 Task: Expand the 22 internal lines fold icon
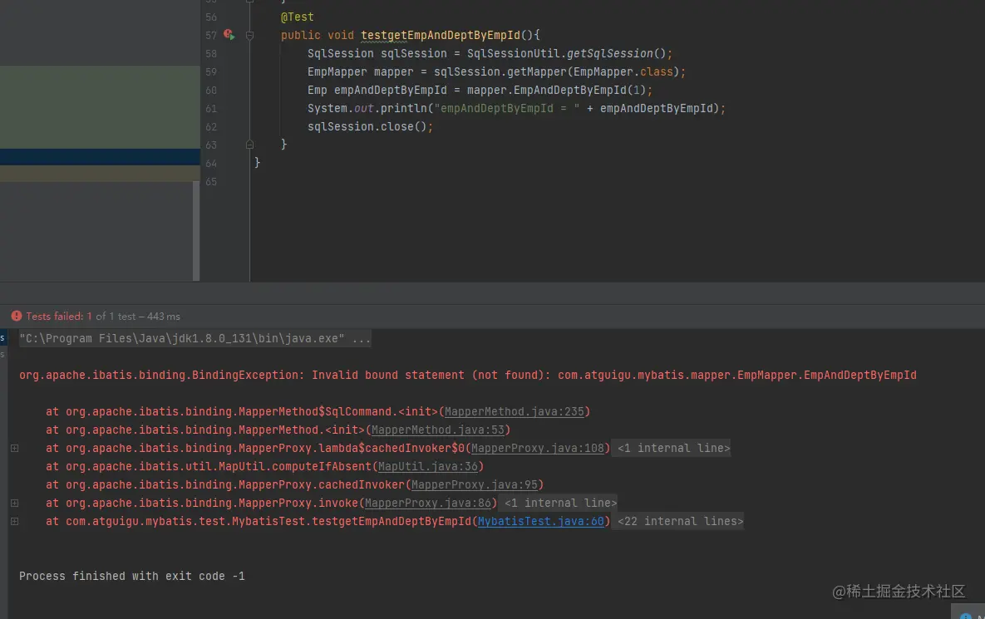(14, 521)
